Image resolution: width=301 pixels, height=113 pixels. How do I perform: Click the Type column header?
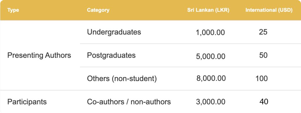pyautogui.click(x=13, y=10)
